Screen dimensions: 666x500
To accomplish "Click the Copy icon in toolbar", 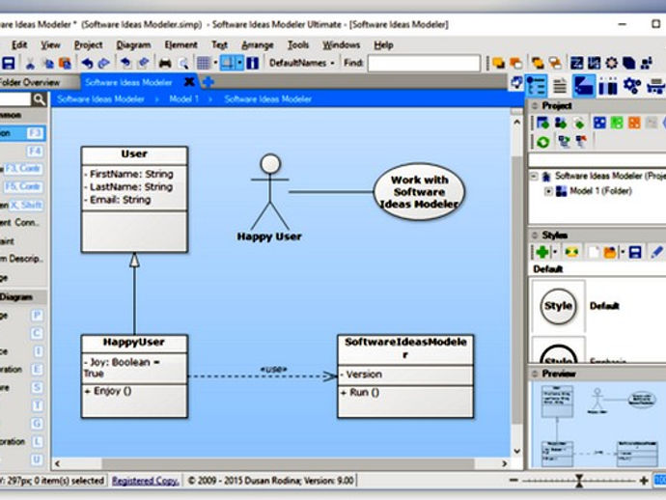I will coord(48,64).
